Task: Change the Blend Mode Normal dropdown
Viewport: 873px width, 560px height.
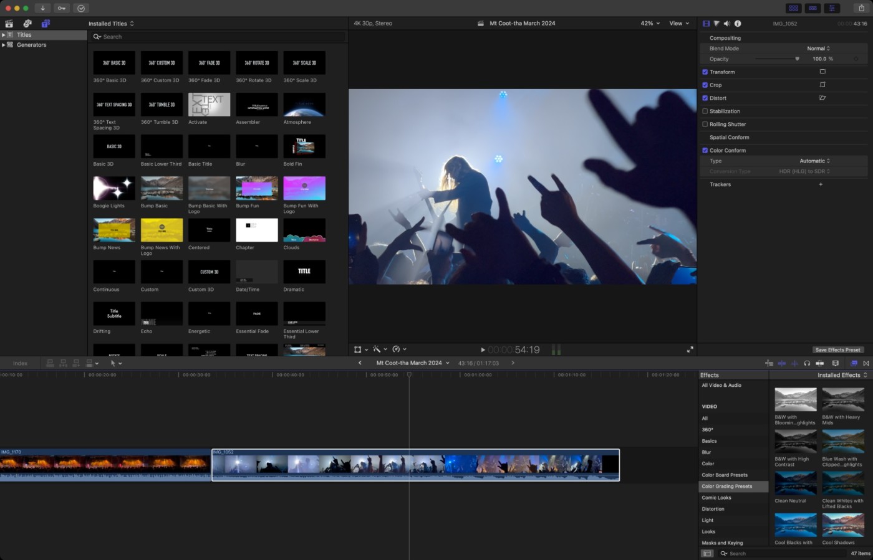Action: (x=818, y=49)
